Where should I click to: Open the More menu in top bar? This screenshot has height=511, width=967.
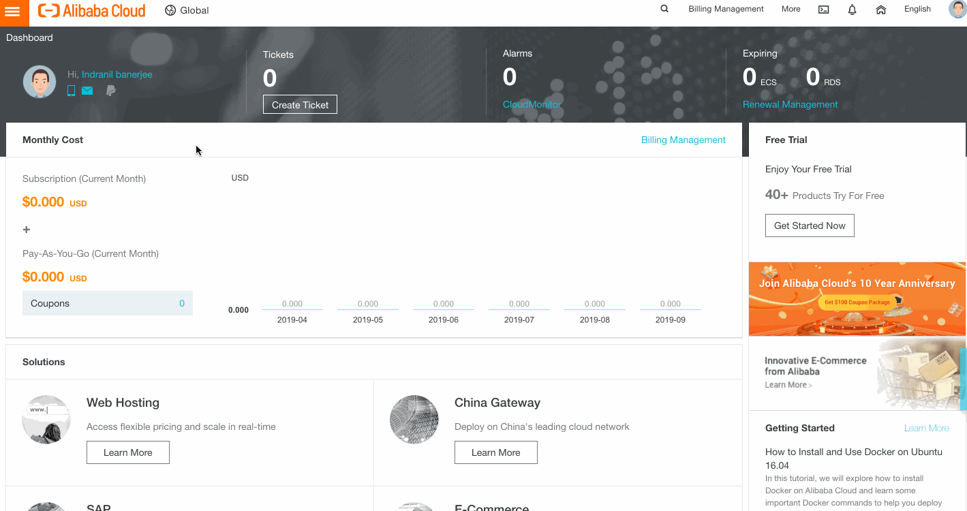click(791, 9)
